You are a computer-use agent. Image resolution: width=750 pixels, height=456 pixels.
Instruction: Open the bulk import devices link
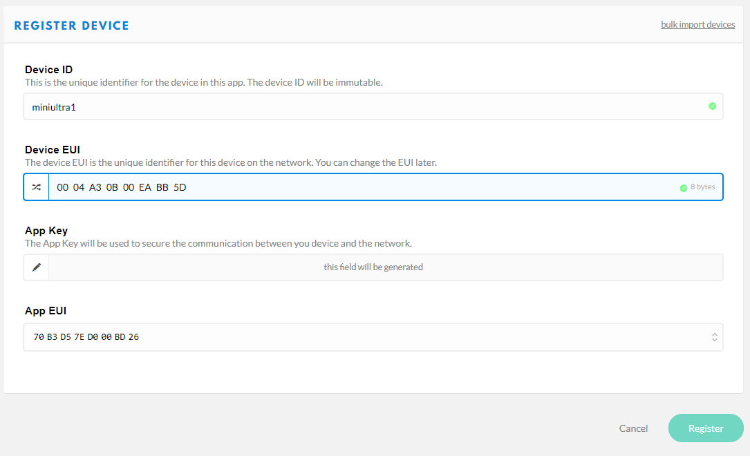697,25
